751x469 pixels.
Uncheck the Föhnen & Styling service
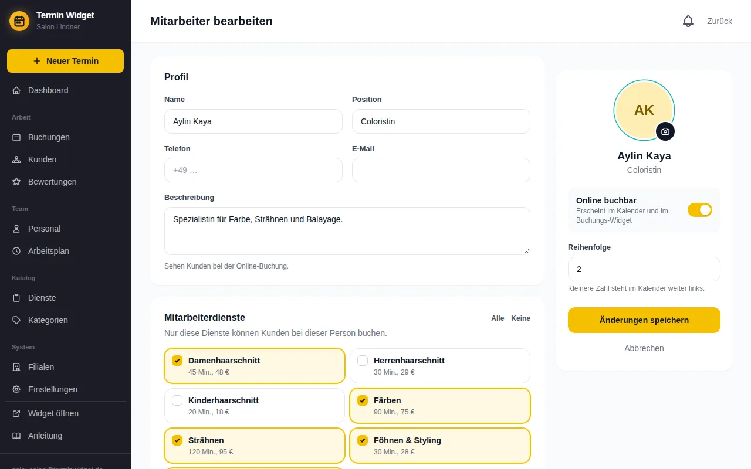(x=363, y=440)
